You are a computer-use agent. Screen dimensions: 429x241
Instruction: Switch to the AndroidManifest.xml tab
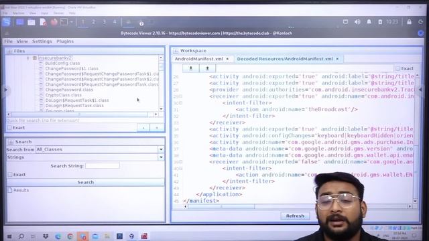pos(199,59)
